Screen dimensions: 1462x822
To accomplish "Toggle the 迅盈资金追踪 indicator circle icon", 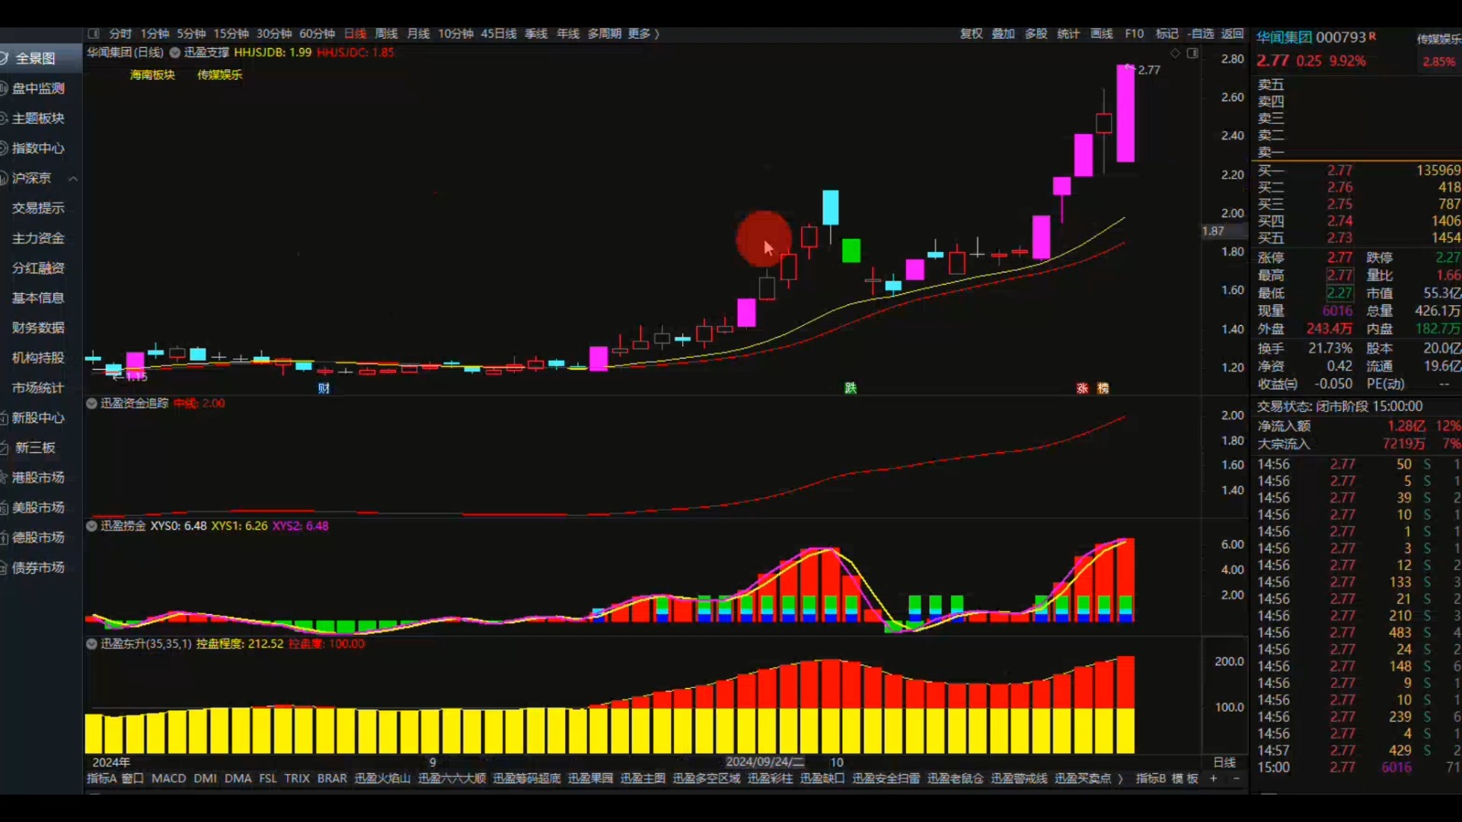I will [x=91, y=403].
